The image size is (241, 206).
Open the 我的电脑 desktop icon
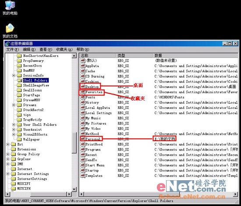pos(10,8)
